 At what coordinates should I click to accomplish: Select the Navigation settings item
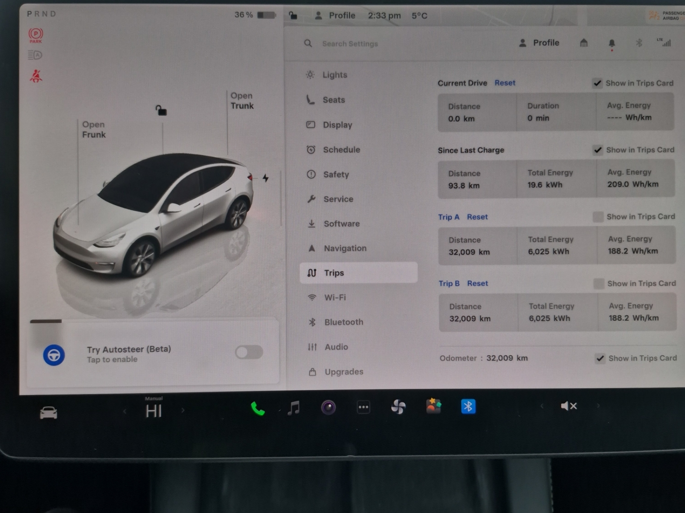click(x=345, y=248)
